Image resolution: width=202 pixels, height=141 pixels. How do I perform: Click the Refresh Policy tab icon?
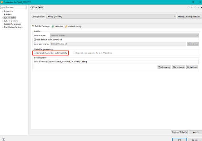coord(66,26)
